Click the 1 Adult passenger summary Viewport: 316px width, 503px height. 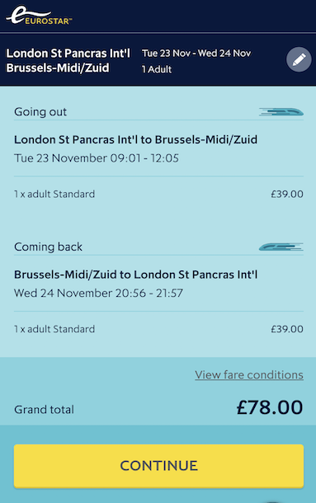[157, 69]
